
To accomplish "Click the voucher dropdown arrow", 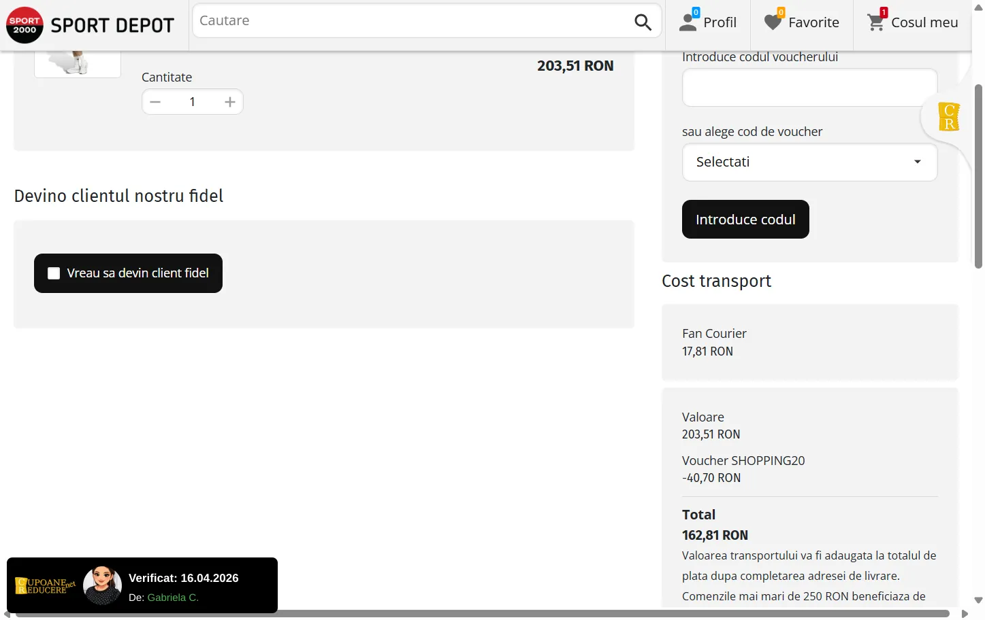I will (x=917, y=162).
